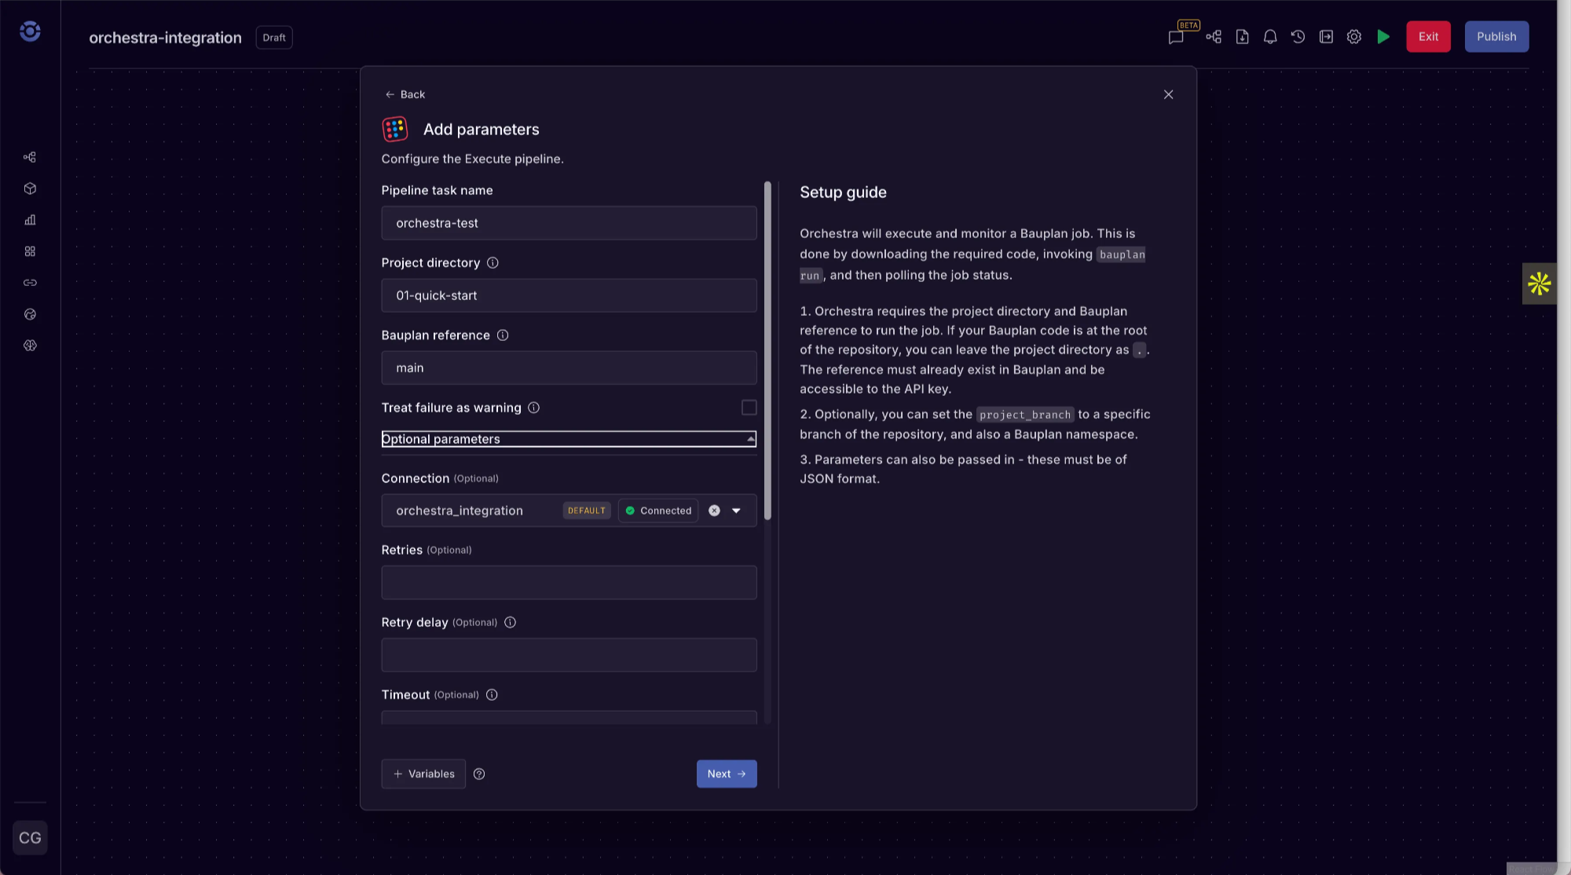Open the Connection dropdown arrow
This screenshot has width=1571, height=875.
(x=736, y=511)
